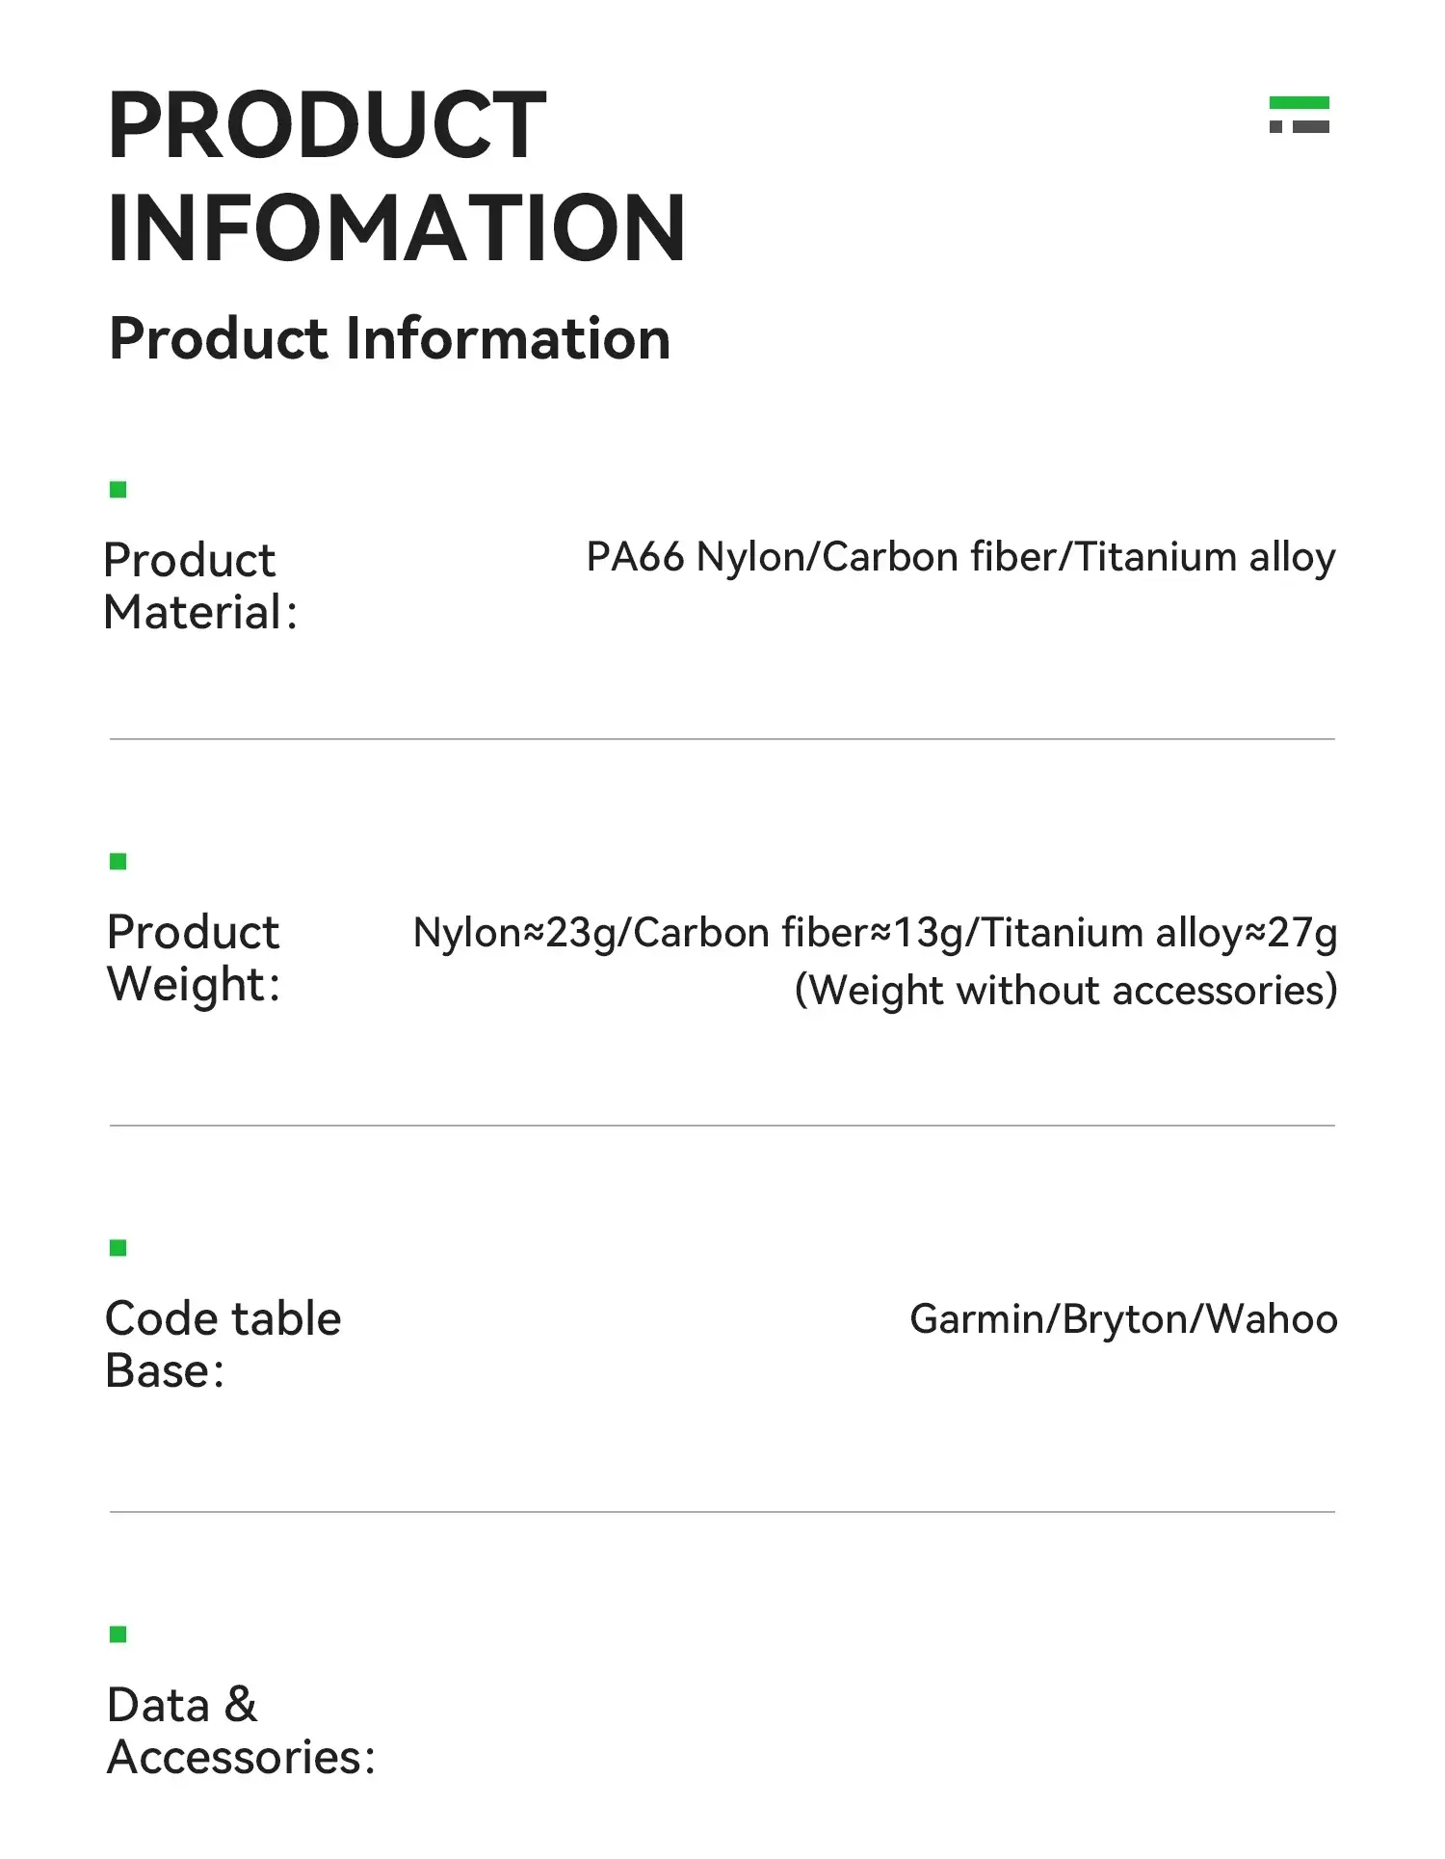
Task: Click the Product Material label
Action: (x=200, y=586)
